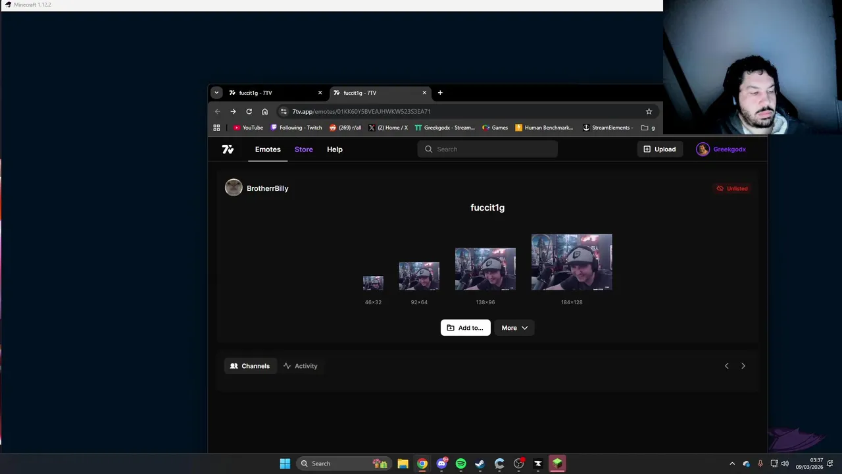Open BrotherrBilly's profile link

coord(267,188)
